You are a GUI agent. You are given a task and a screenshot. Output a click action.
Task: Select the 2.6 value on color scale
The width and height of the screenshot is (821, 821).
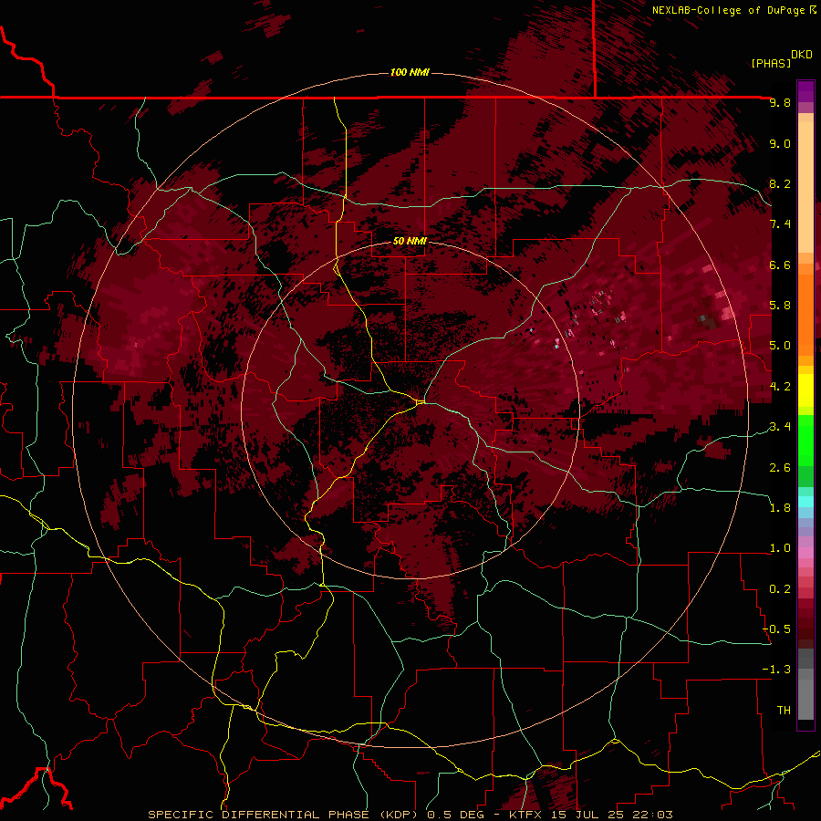[780, 468]
